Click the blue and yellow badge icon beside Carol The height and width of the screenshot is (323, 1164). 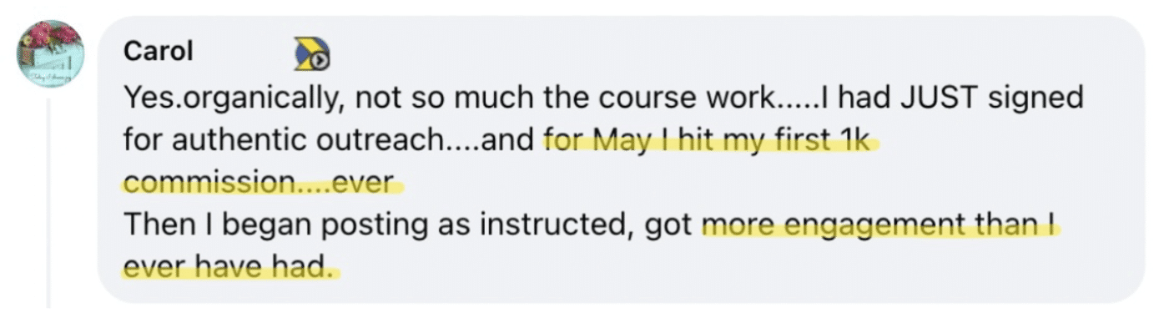click(x=312, y=55)
